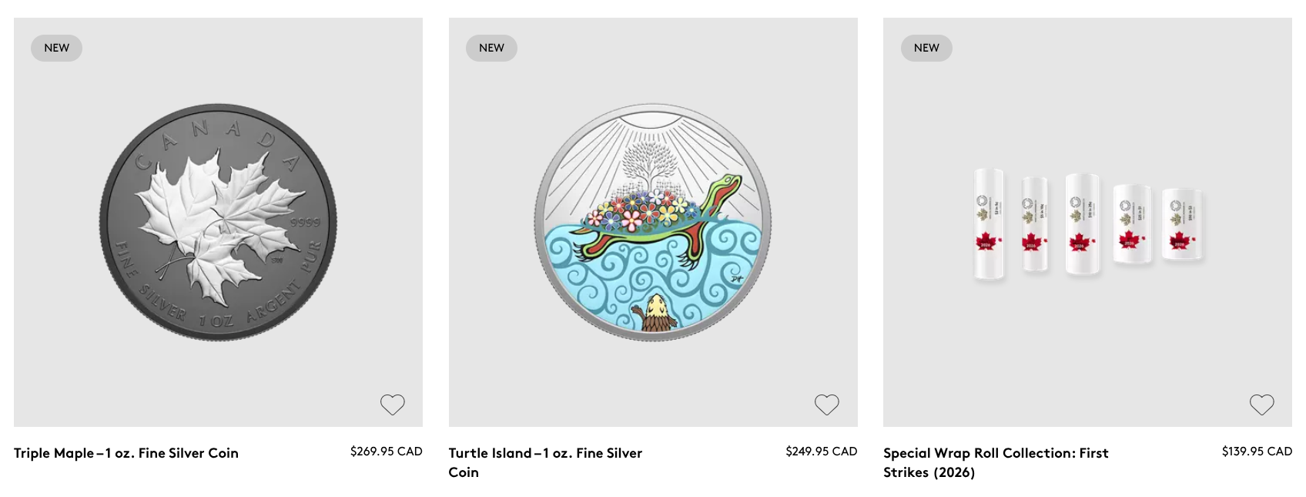1306x497 pixels.
Task: Select the rightmost coin roll in the collection
Action: 1182,223
